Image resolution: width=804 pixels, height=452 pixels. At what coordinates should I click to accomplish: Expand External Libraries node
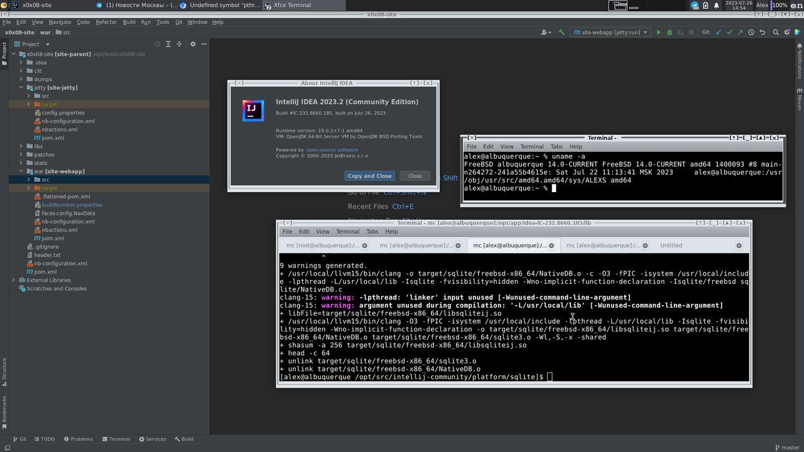click(x=14, y=280)
